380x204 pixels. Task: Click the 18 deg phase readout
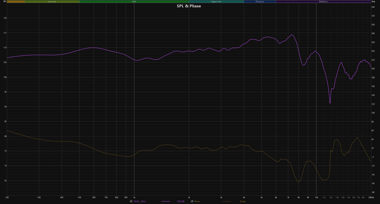tap(243, 201)
